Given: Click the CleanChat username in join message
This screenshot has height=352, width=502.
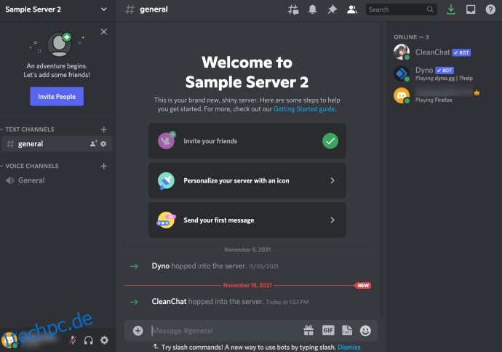Looking at the screenshot, I should tap(169, 301).
